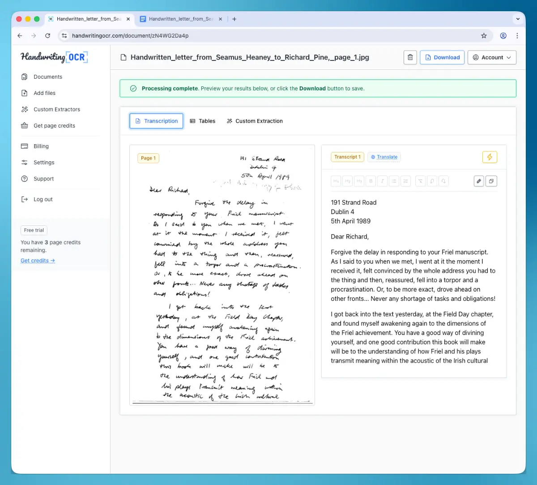Open the Account dropdown menu
The width and height of the screenshot is (537, 485).
pyautogui.click(x=492, y=57)
